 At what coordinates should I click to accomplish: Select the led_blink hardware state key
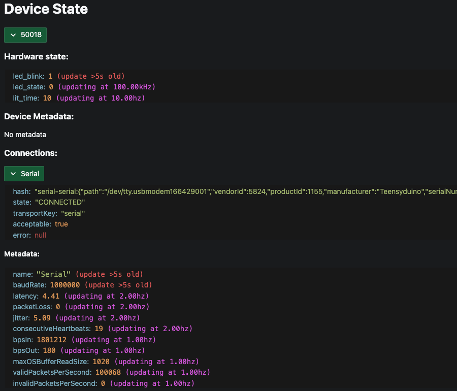pos(28,76)
